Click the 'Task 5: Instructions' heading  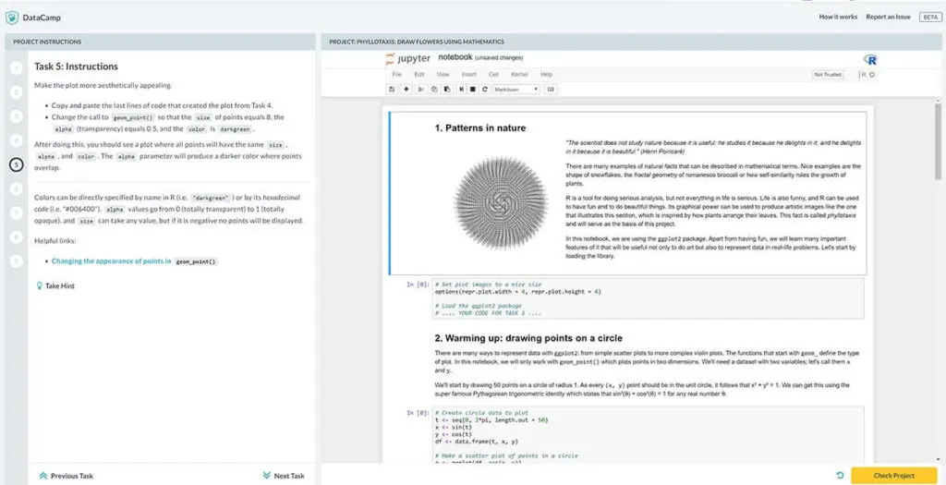pyautogui.click(x=76, y=67)
